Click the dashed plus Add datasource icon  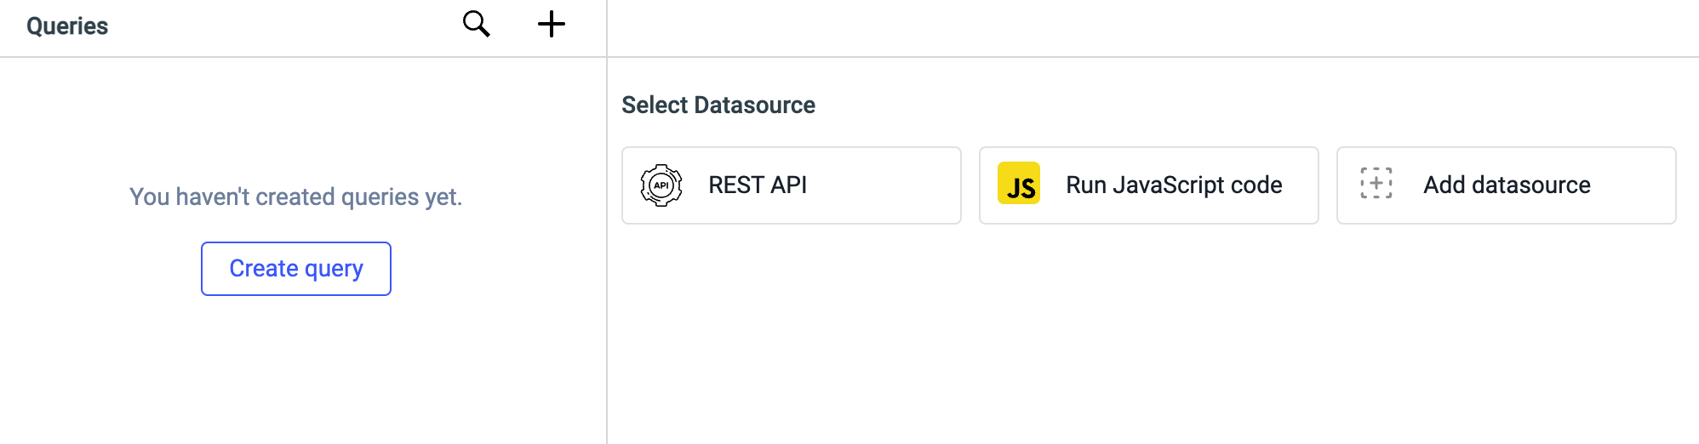pos(1376,184)
